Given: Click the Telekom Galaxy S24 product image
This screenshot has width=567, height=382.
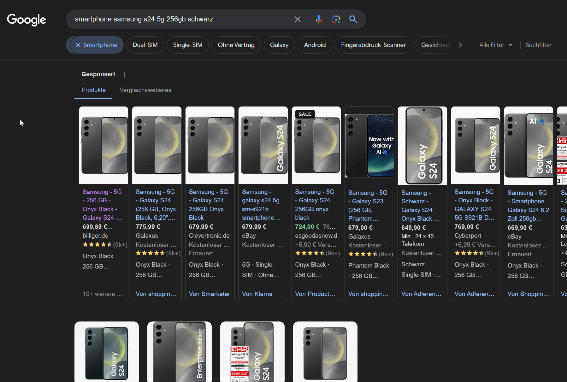Looking at the screenshot, I should click(422, 146).
